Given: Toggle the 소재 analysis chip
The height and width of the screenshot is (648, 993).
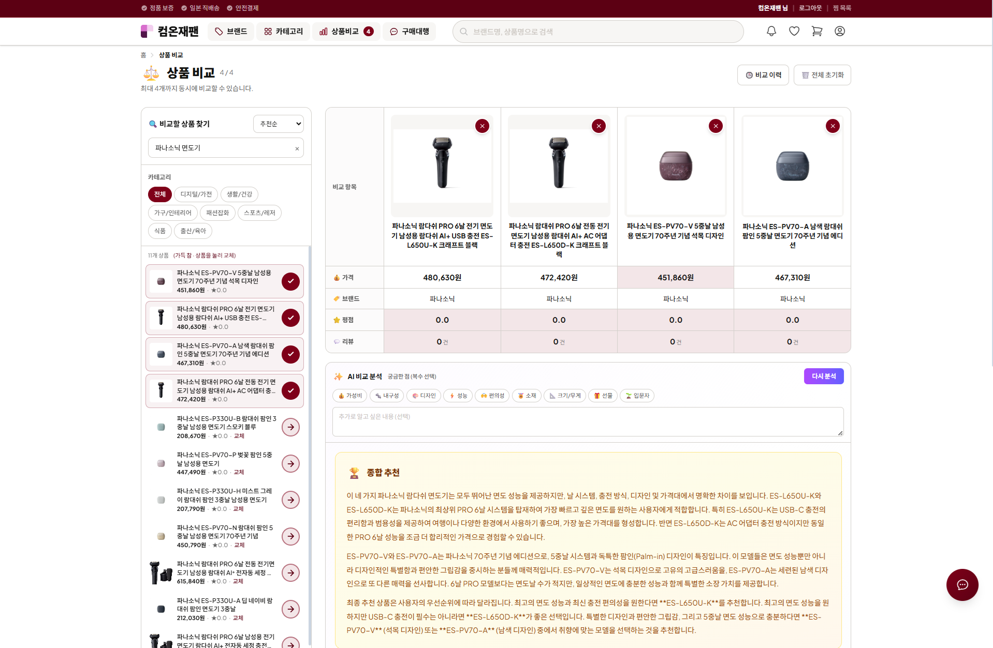Looking at the screenshot, I should point(527,396).
